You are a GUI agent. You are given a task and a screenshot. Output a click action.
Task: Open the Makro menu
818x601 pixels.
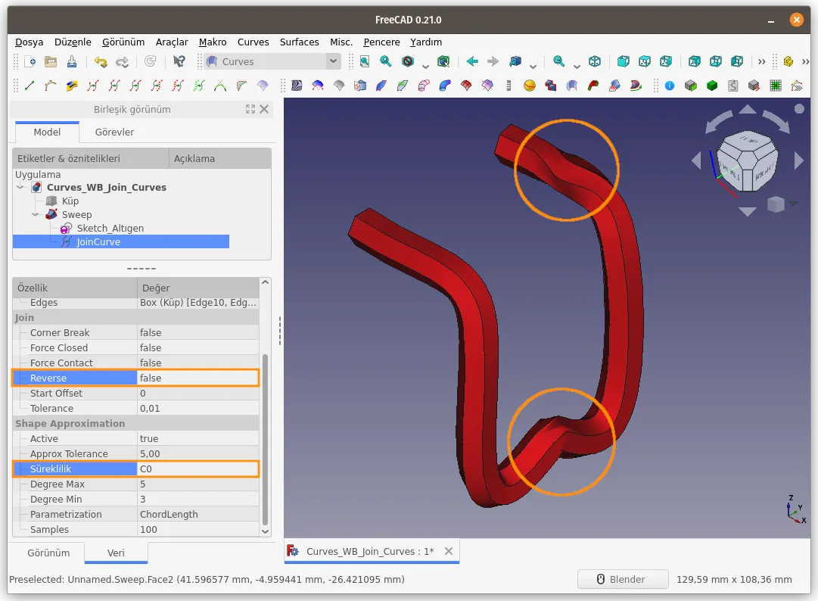coord(213,42)
